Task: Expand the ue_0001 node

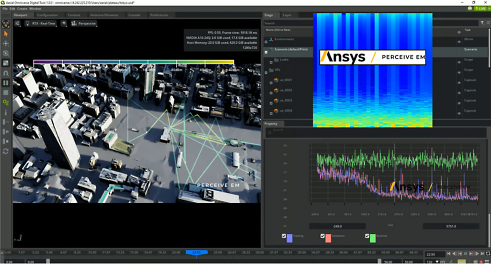Action: click(271, 83)
